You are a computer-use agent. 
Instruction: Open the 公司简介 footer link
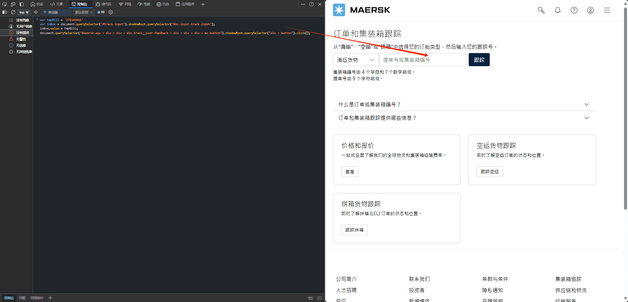346,279
